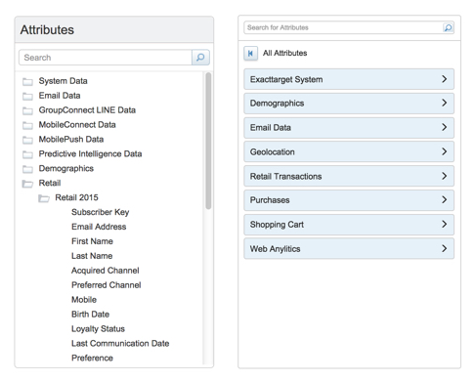Expand the Exacttarget System chevron
Viewport: 475px width, 381px height.
click(x=444, y=79)
